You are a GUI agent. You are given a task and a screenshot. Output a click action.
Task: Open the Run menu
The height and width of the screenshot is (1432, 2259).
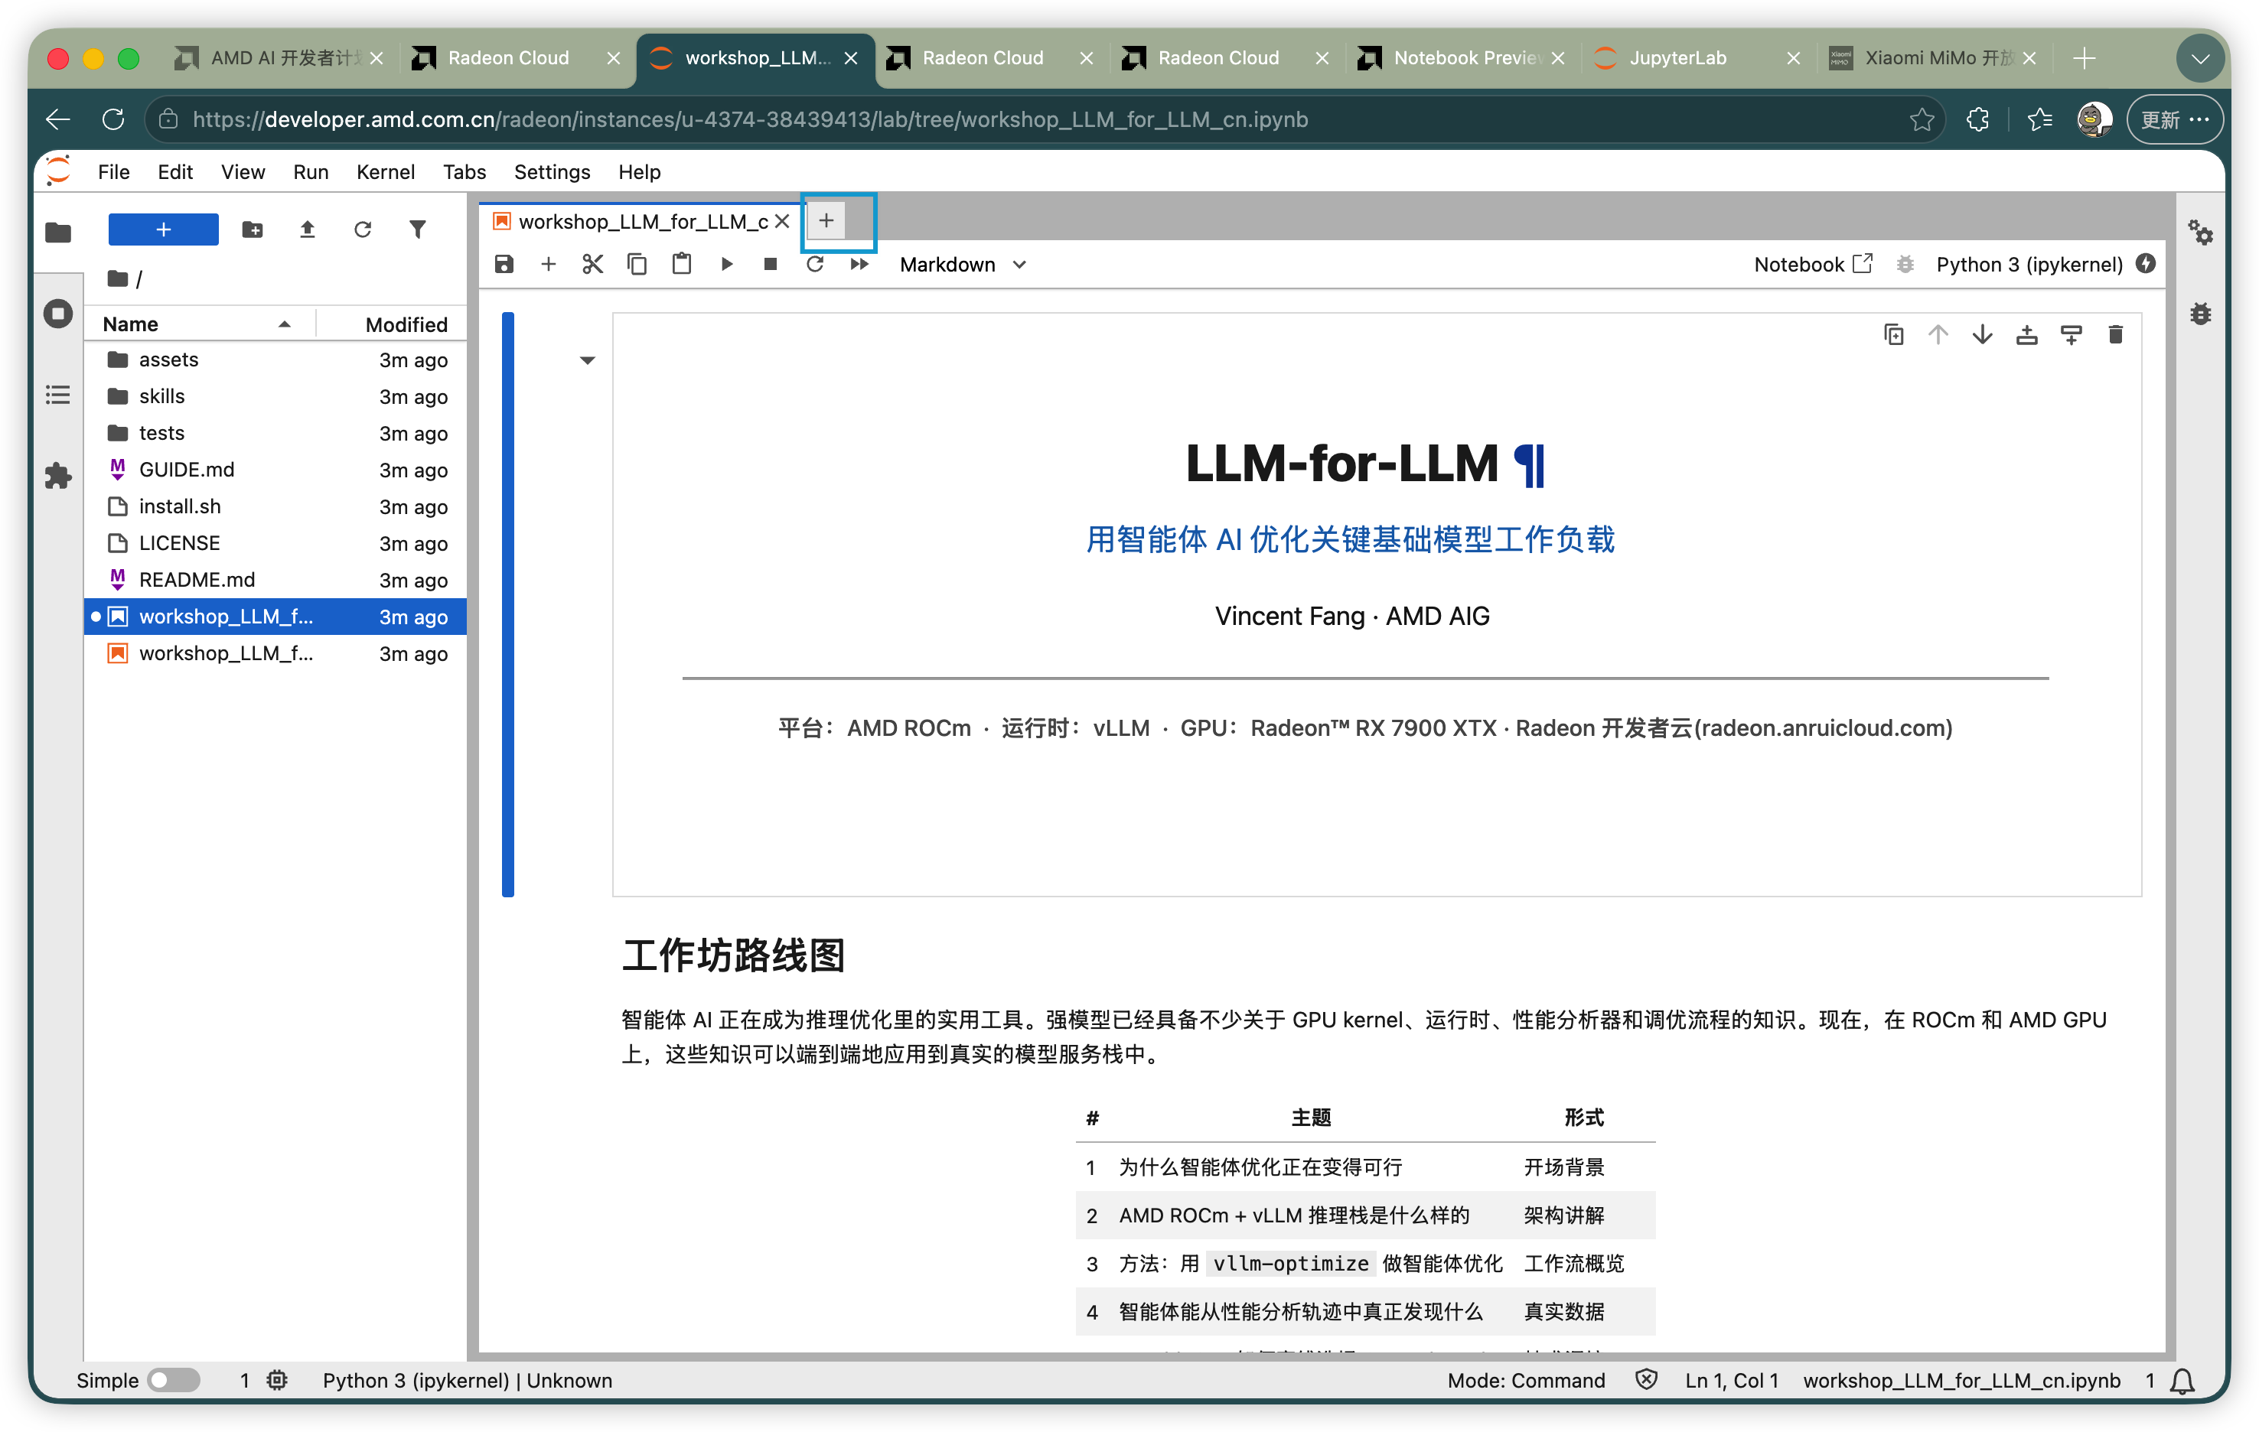(x=311, y=171)
